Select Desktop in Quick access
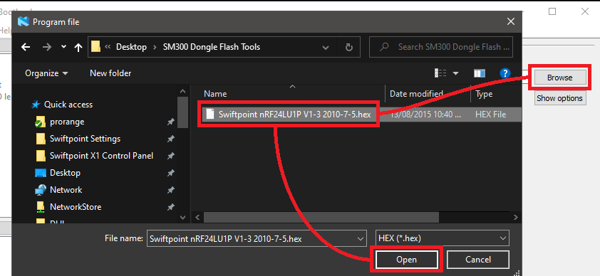Screen dimensions: 600x276 tap(65, 173)
